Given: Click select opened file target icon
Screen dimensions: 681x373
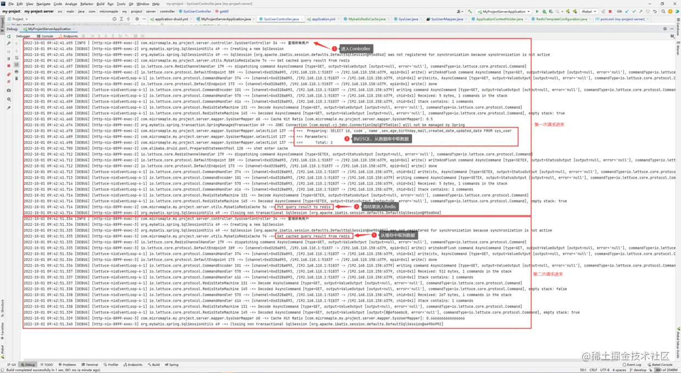Looking at the screenshot, I should [x=115, y=19].
